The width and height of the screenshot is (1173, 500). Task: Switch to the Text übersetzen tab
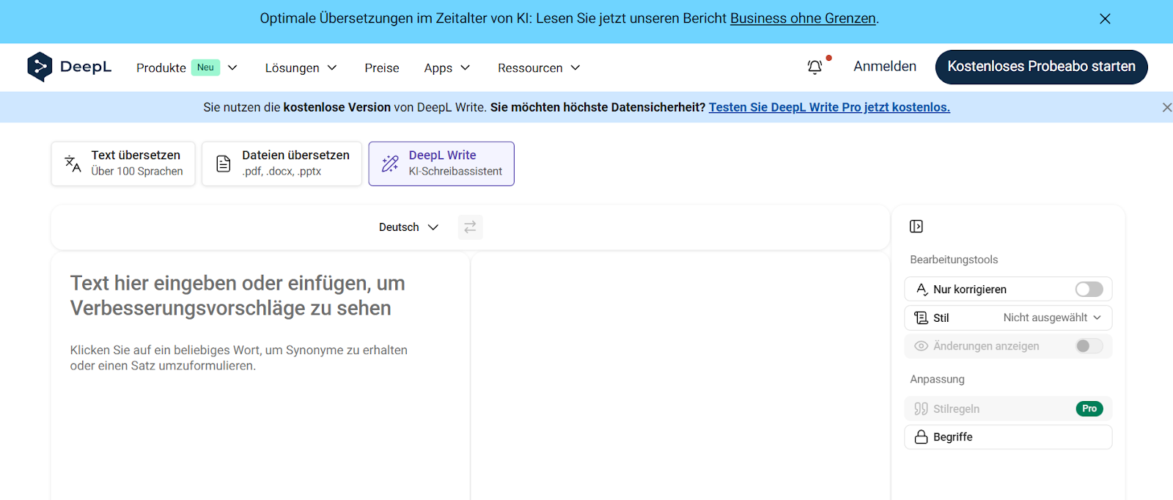point(123,163)
